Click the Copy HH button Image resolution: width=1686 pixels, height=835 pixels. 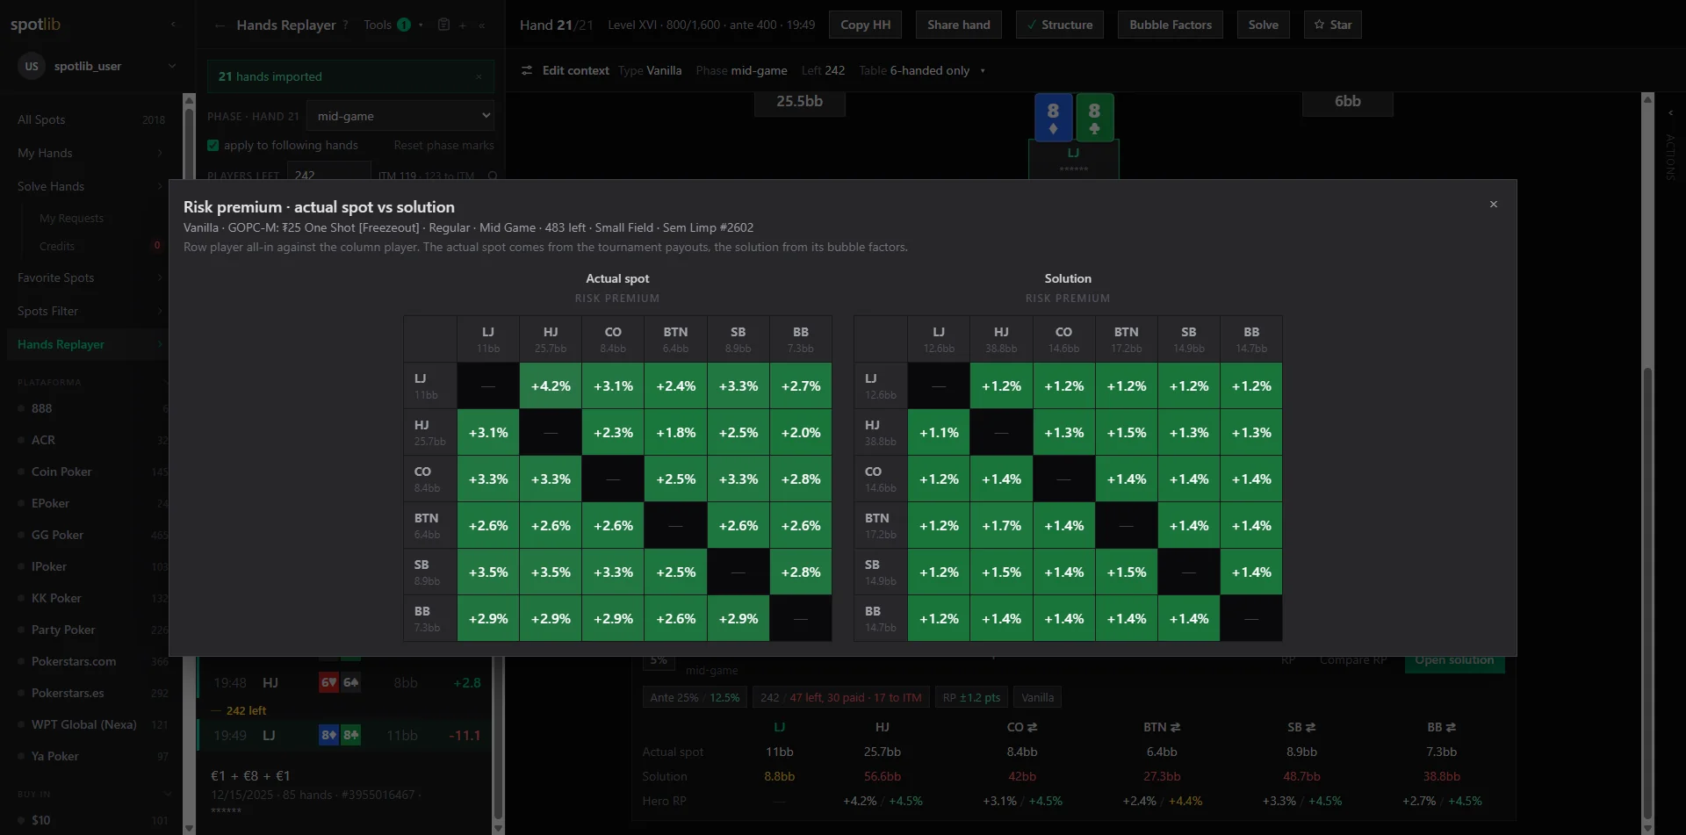click(x=865, y=25)
